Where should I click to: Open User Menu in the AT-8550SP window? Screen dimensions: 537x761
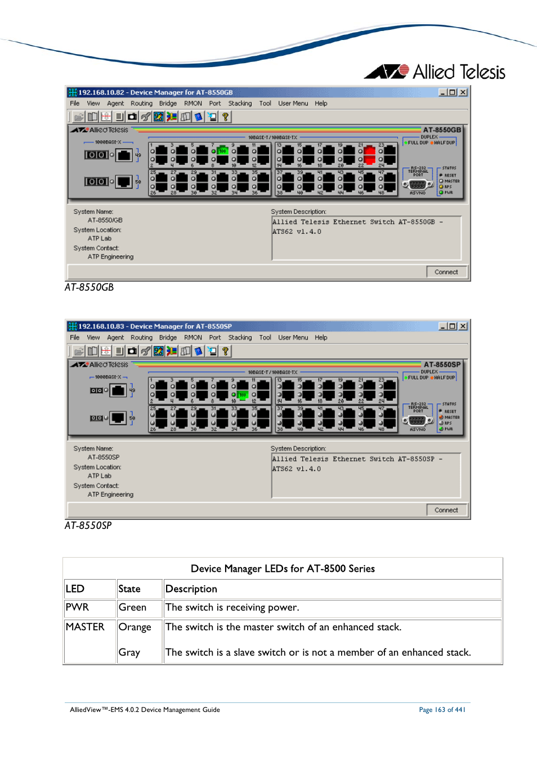pos(293,338)
